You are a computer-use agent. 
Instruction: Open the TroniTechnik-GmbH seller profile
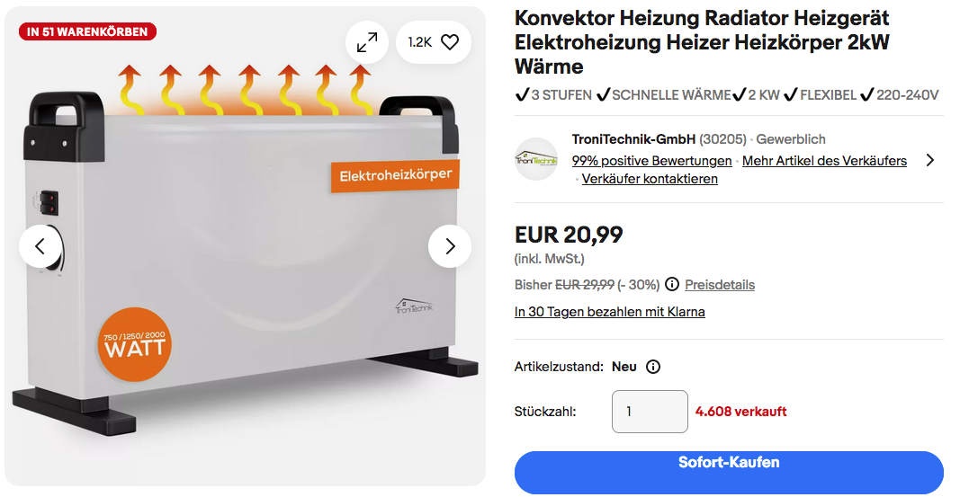click(633, 139)
